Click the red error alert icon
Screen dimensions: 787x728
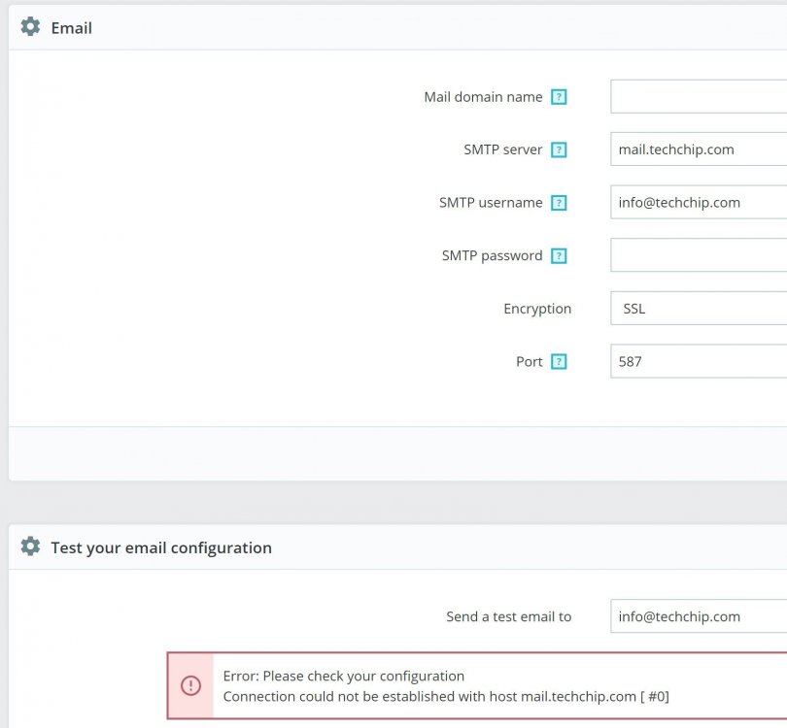(190, 685)
